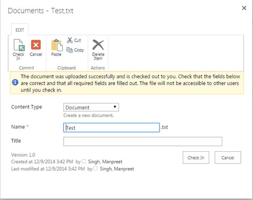The image size is (253, 200).
Task: Open the Content Type dropdown
Action: [91, 107]
